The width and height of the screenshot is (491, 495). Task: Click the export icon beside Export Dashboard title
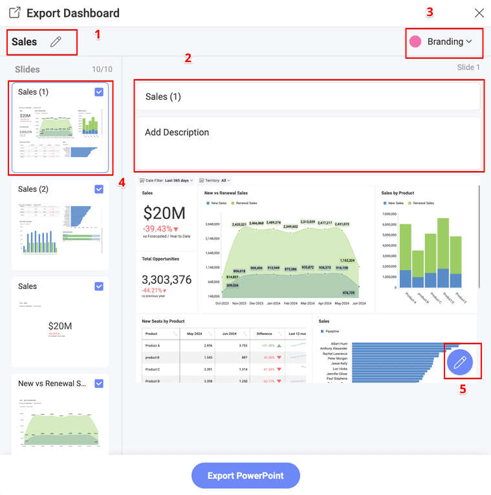[15, 13]
